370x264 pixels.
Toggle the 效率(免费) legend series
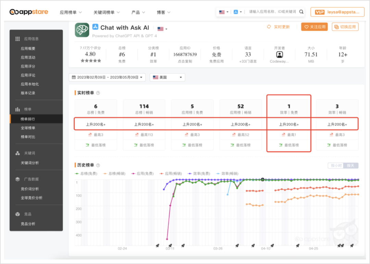click(199, 173)
